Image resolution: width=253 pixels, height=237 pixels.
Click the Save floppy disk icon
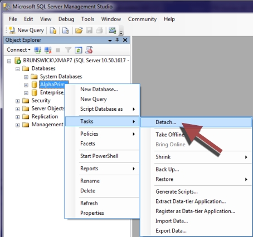(89, 31)
